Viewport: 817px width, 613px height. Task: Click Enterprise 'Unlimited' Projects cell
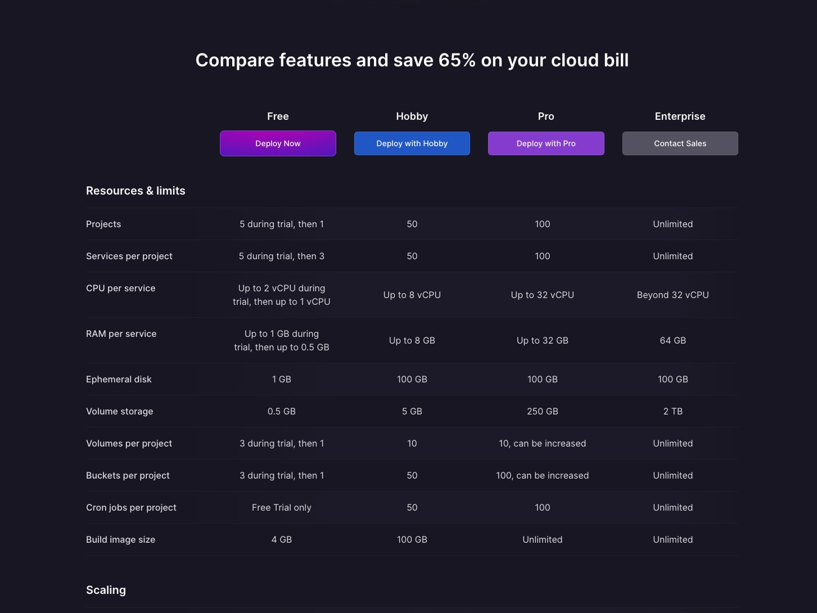[673, 224]
